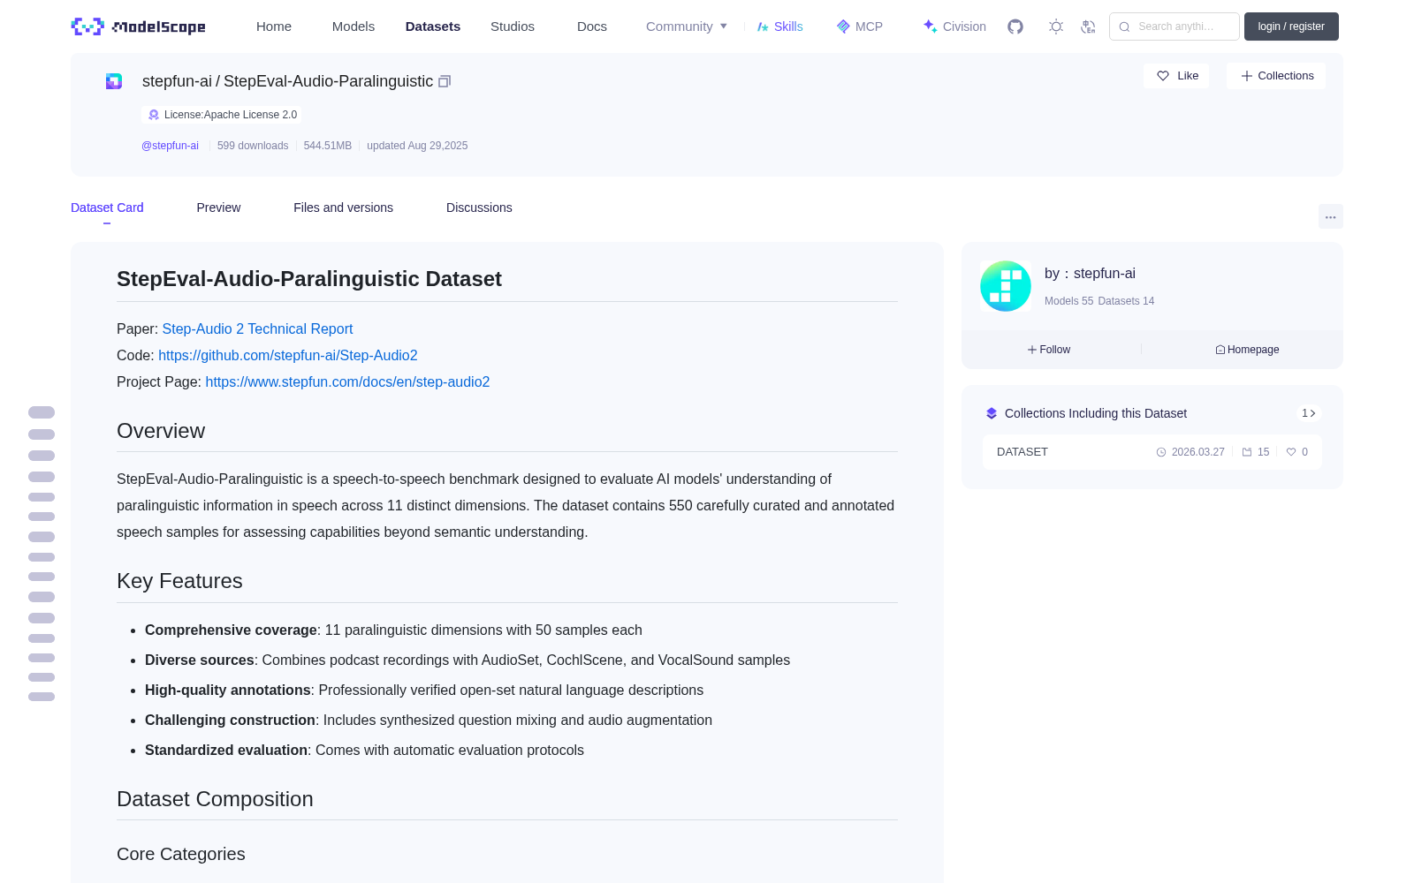Open the three-dot more options menu
Viewport: 1414px width, 883px height.
point(1331,217)
